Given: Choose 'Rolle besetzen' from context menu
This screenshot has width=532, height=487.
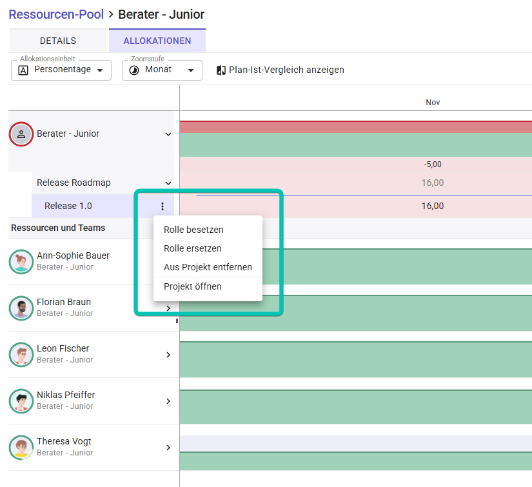Looking at the screenshot, I should coord(193,230).
